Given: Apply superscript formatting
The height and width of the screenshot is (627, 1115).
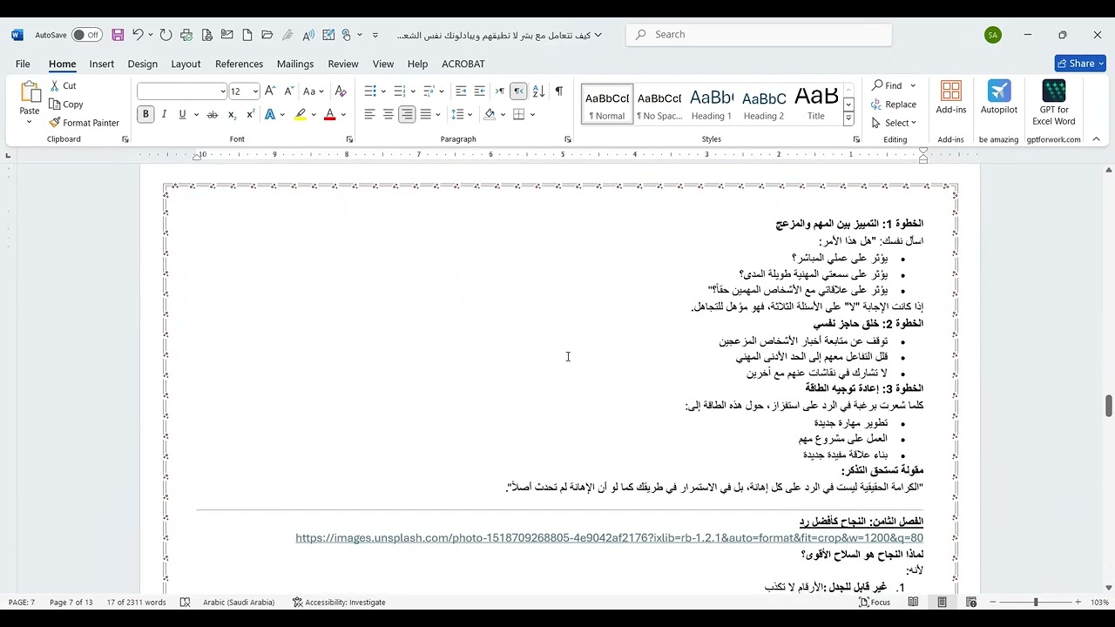Looking at the screenshot, I should pos(250,114).
